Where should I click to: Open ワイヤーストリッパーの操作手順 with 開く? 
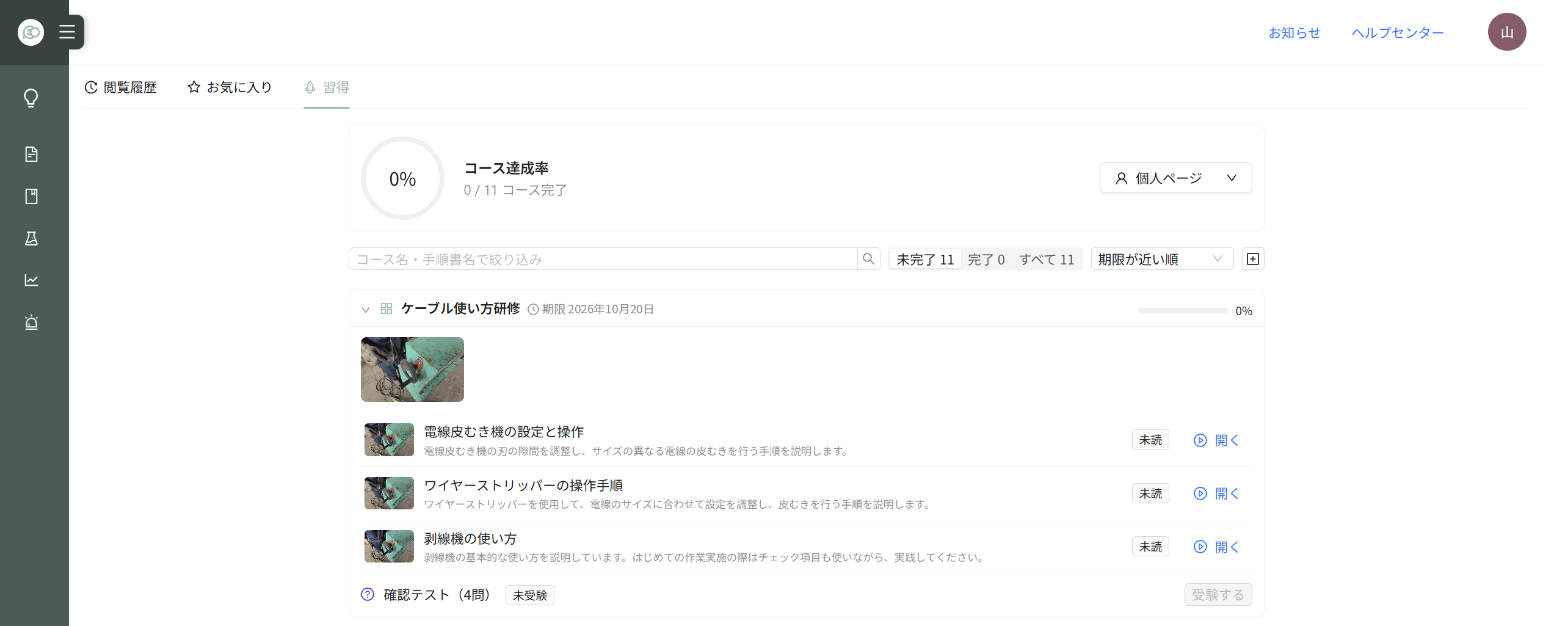tap(1216, 493)
